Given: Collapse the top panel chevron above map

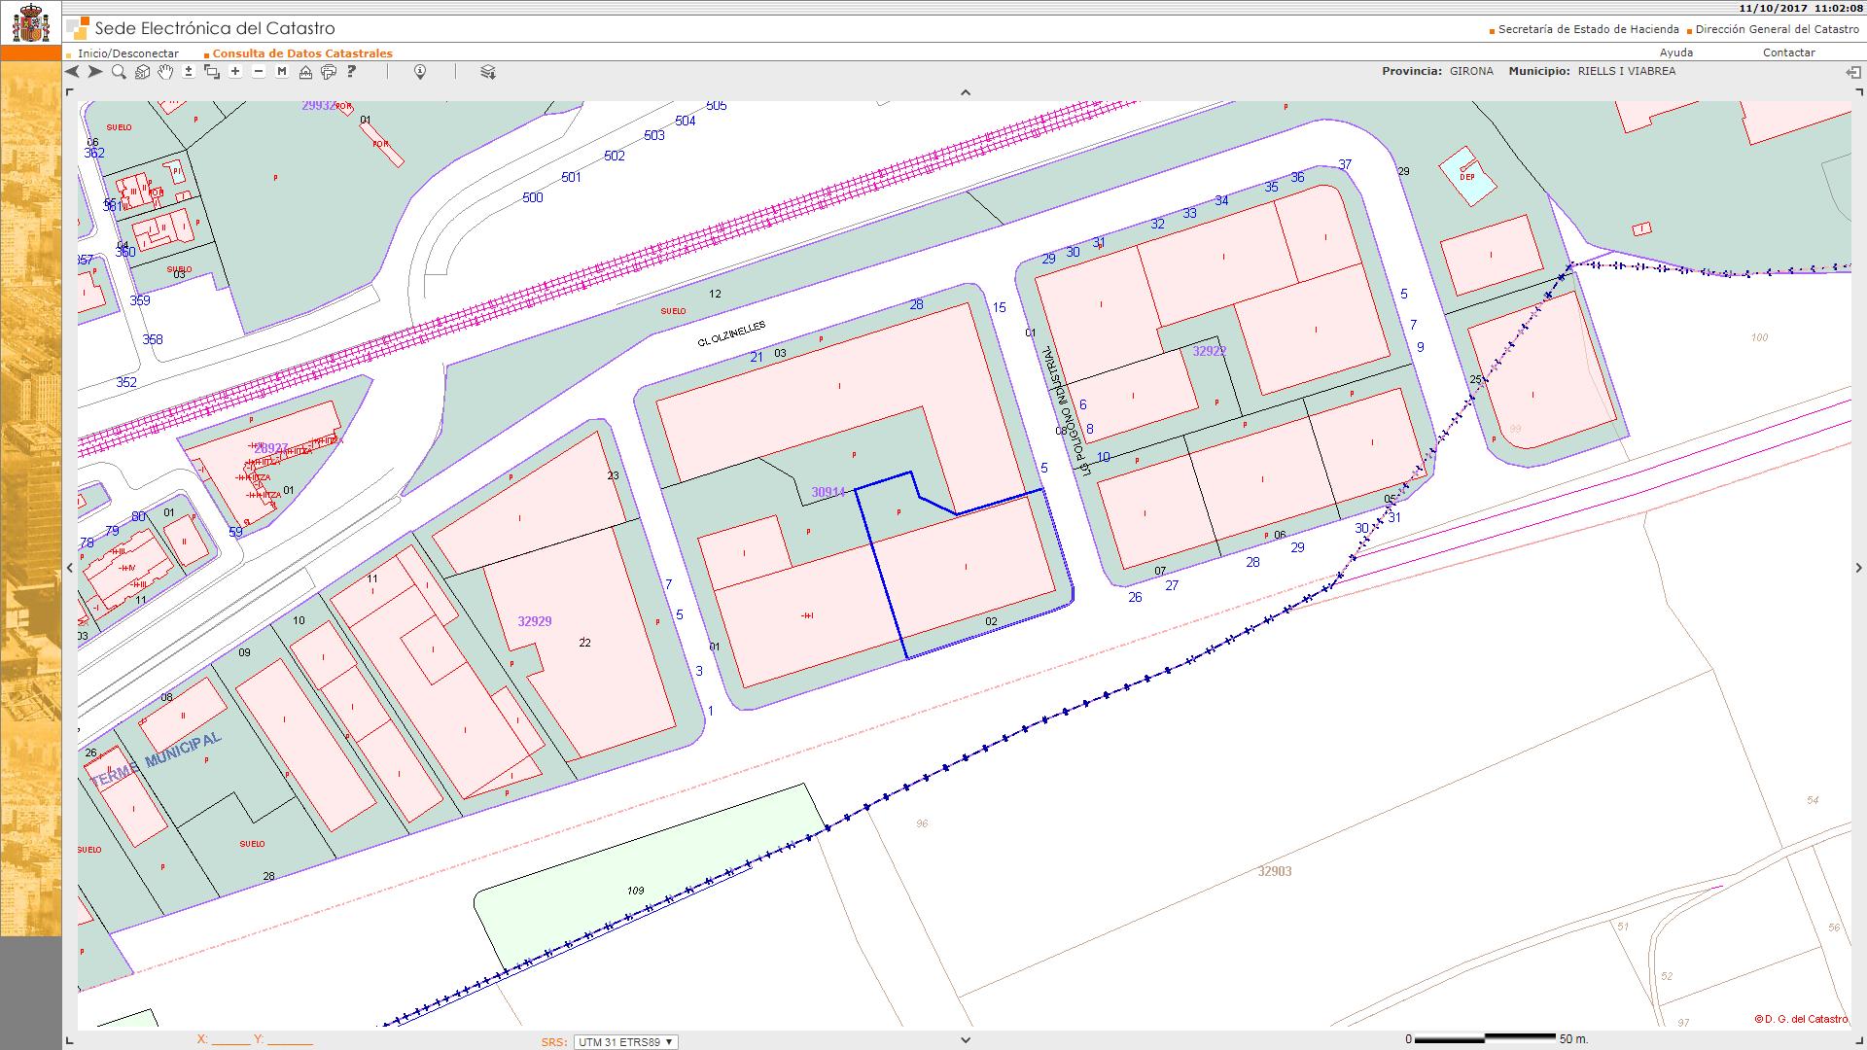Looking at the screenshot, I should point(966,92).
